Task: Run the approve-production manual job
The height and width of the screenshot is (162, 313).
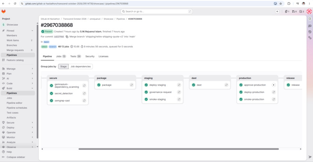Action: point(274,85)
